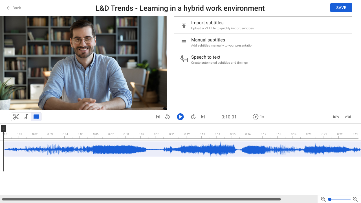Click the timeline zoom slider handle

pos(329,199)
